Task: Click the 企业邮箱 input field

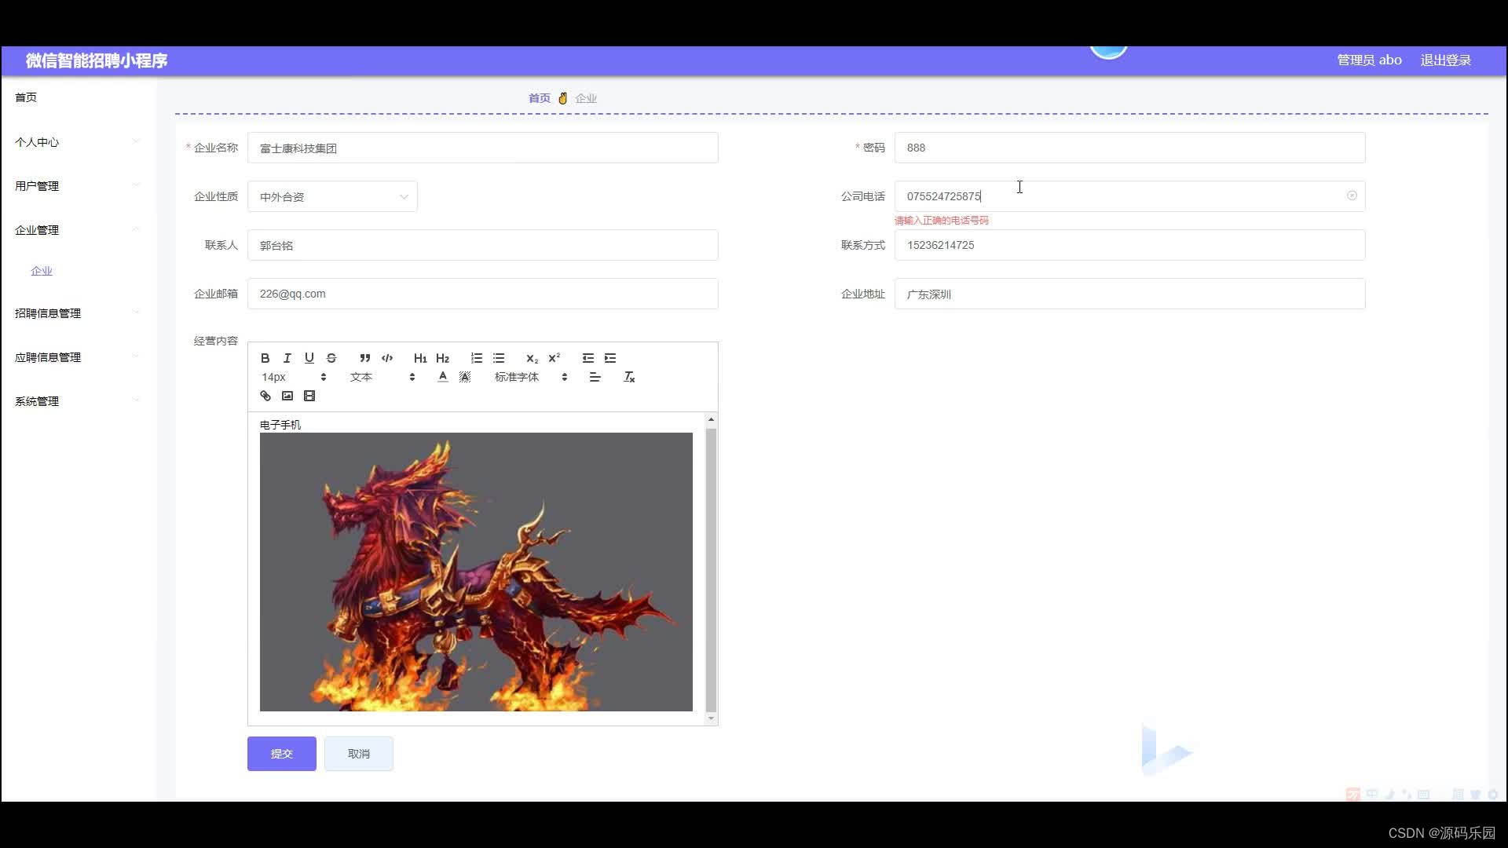Action: tap(482, 294)
